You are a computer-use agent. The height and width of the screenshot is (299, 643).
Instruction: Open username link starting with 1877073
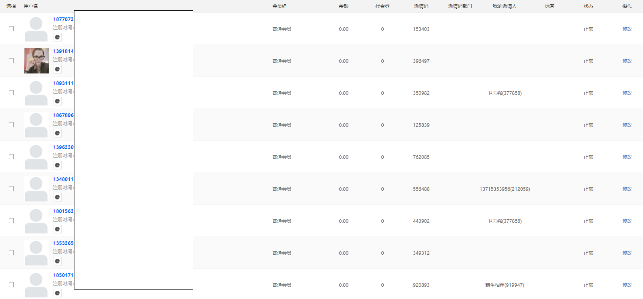pyautogui.click(x=63, y=19)
